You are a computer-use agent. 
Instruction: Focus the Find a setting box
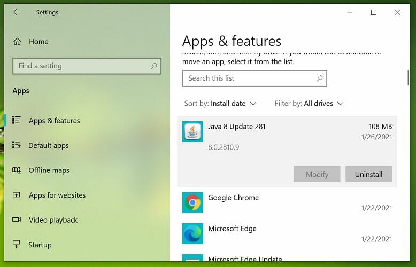(x=87, y=66)
